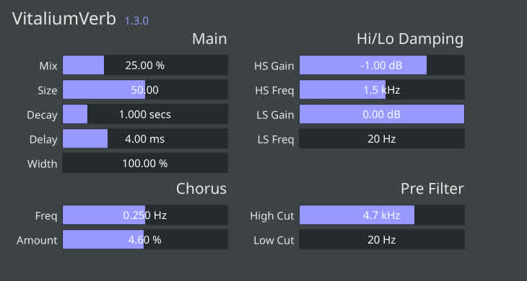Adjust the Size slider at 50.00
The height and width of the screenshot is (281, 527).
coord(145,89)
